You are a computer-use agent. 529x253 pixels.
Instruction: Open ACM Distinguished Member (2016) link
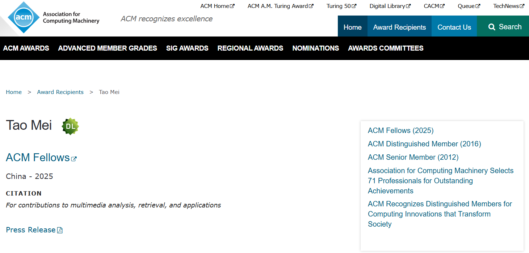(424, 144)
